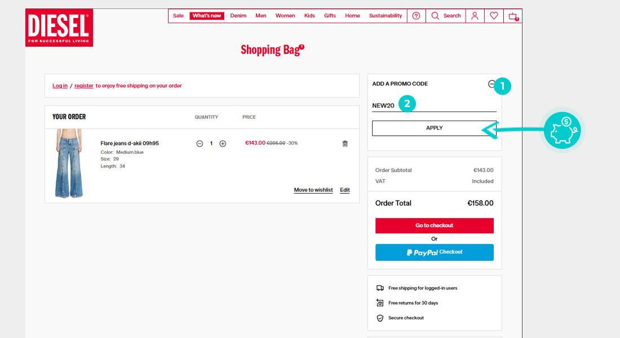Pay with PayPal Checkout button
This screenshot has height=338, width=620.
pos(434,252)
